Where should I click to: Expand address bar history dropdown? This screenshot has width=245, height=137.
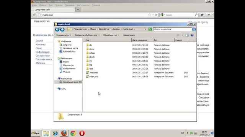(145, 29)
